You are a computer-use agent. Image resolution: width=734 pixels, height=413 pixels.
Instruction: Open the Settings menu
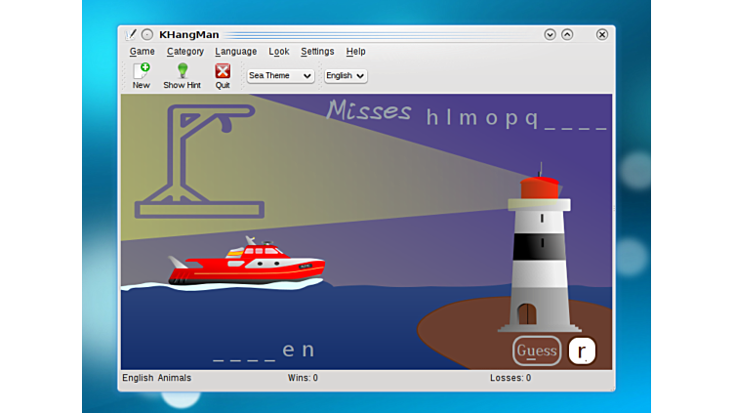click(317, 52)
